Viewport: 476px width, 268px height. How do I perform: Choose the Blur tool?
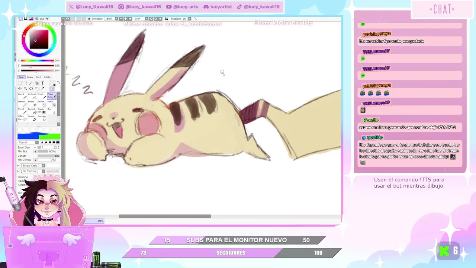[52, 111]
